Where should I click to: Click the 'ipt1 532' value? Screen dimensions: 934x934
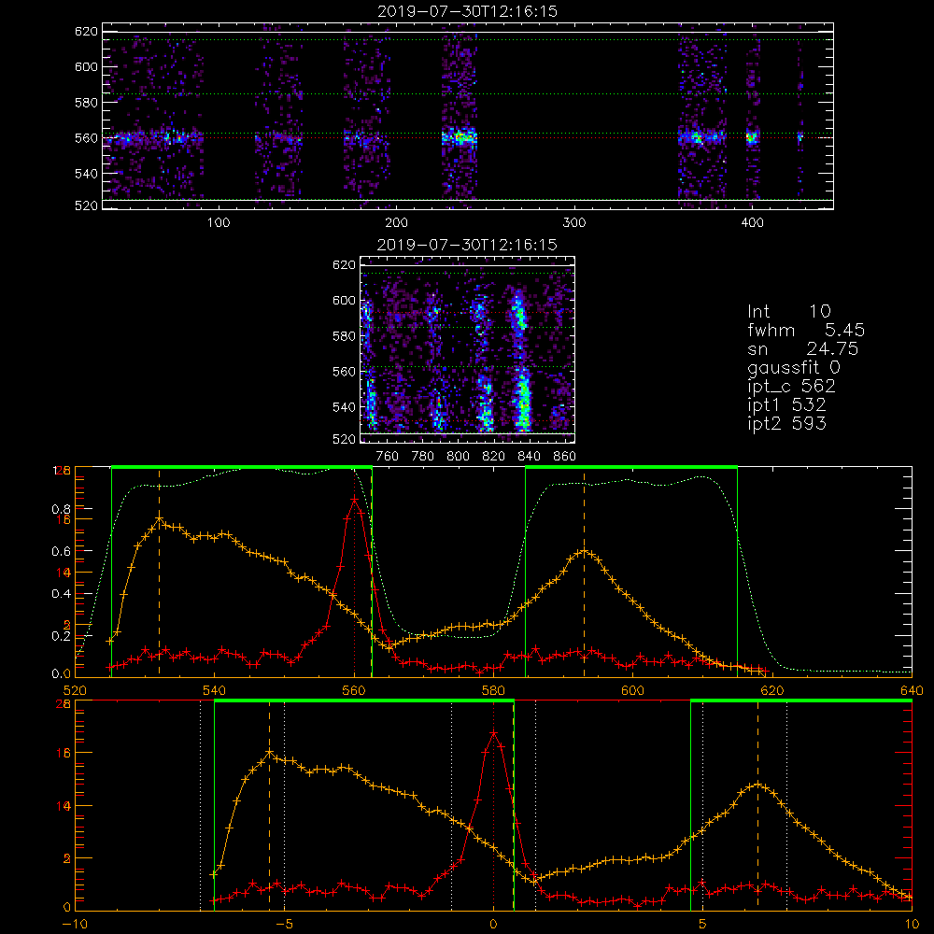(786, 405)
